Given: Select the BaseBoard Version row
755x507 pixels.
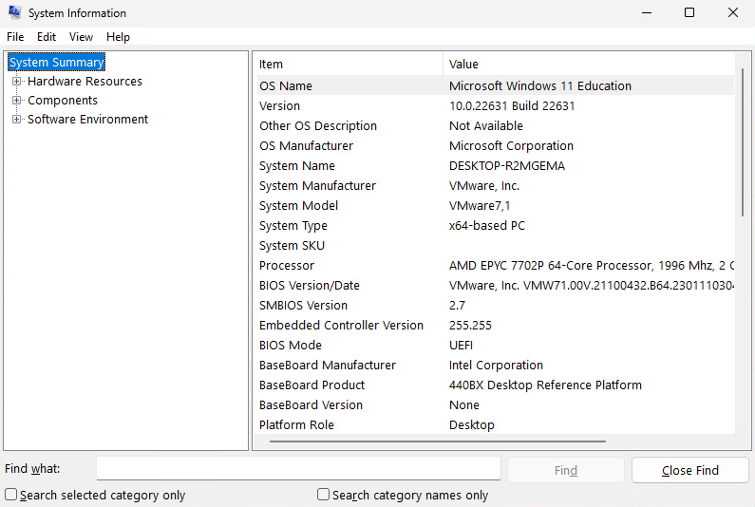Looking at the screenshot, I should click(496, 404).
